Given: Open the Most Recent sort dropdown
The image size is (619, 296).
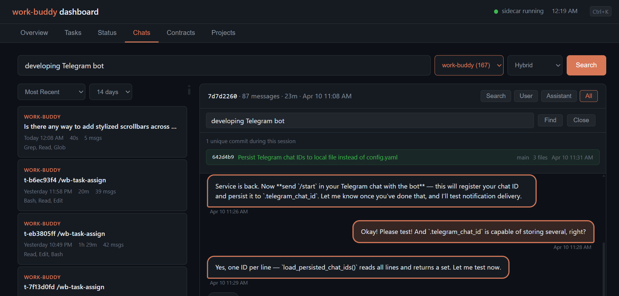Looking at the screenshot, I should coord(51,92).
